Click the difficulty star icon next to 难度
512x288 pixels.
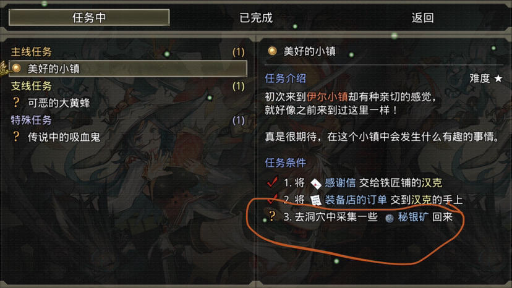point(498,78)
